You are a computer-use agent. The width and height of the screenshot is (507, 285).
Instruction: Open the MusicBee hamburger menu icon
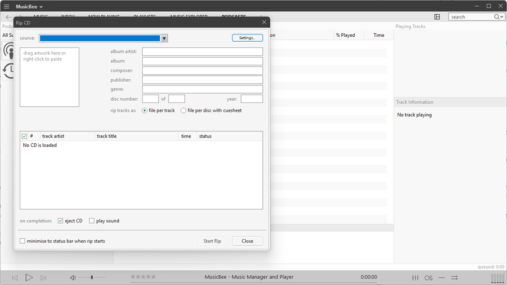(x=7, y=7)
